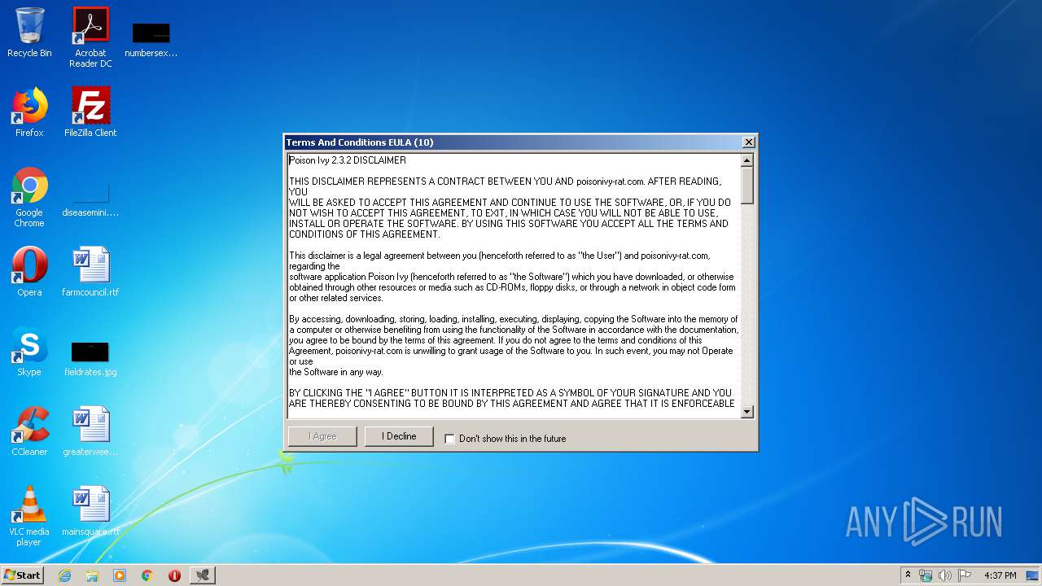
Task: Click the I Agree button
Action: (x=322, y=436)
